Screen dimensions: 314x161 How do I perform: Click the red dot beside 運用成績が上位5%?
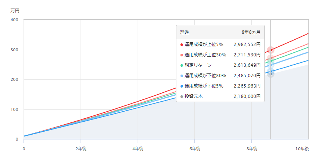(x=182, y=45)
